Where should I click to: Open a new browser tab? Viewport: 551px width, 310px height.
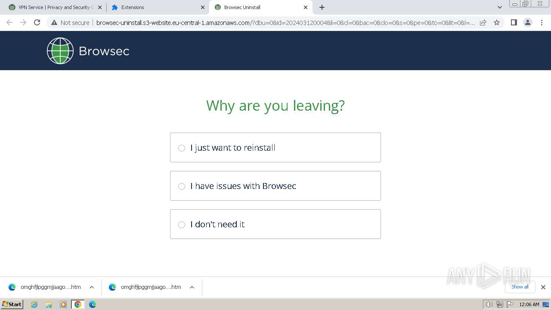point(322,7)
